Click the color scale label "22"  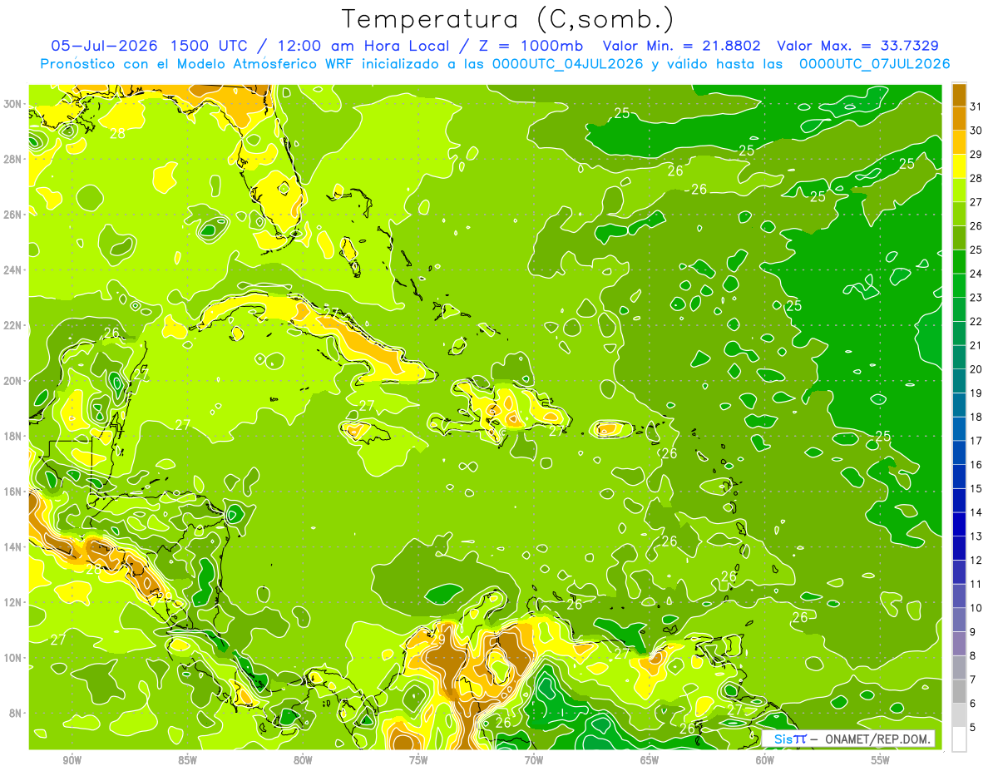pos(976,321)
